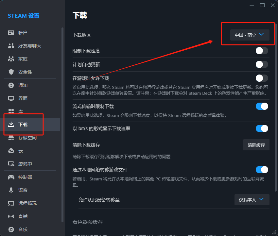278x236 pixels.
Task: Select the 好友与聊天 sidebar icon
Action: point(10,45)
